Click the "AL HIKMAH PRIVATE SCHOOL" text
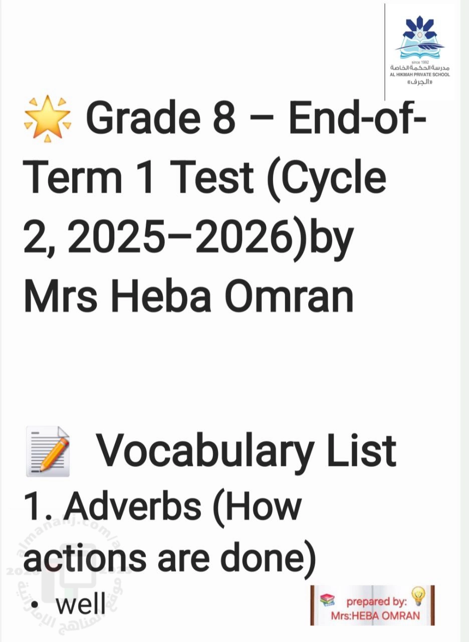 (x=419, y=75)
